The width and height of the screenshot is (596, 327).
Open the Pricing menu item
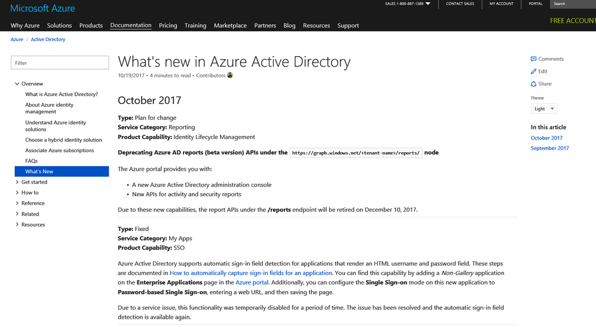click(168, 26)
